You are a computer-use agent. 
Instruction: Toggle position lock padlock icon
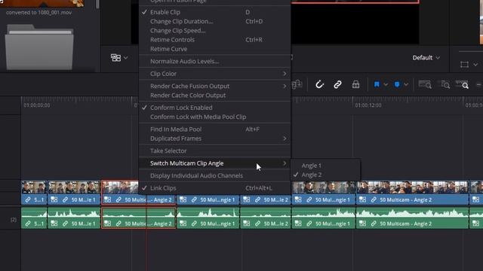[355, 84]
